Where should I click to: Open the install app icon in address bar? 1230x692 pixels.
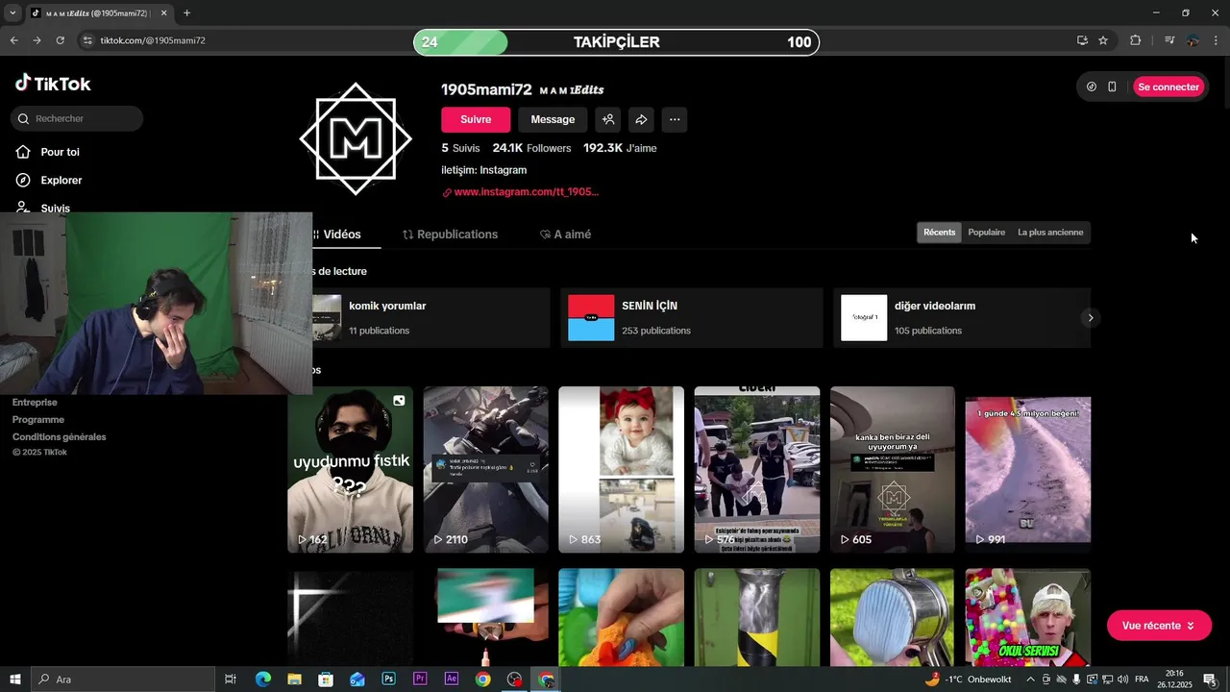tap(1082, 40)
